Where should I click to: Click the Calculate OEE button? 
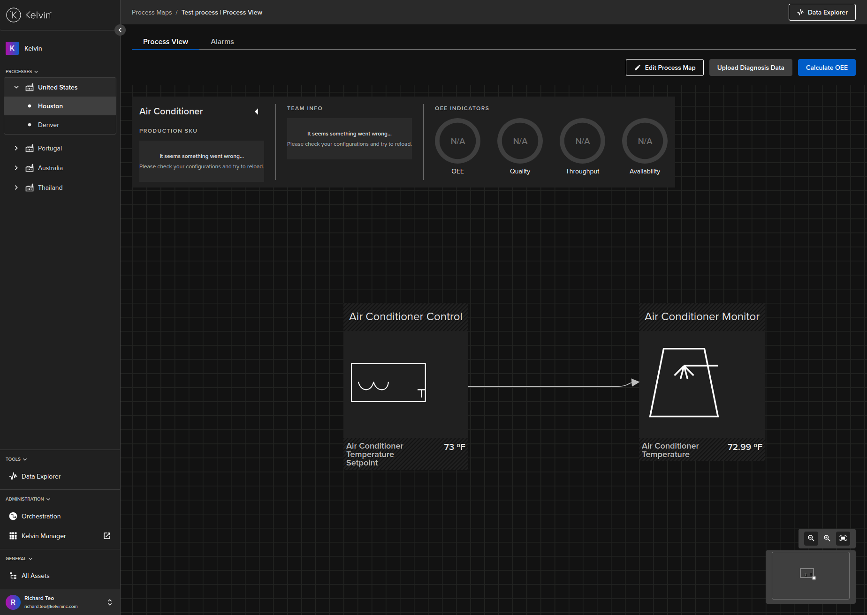tap(826, 67)
